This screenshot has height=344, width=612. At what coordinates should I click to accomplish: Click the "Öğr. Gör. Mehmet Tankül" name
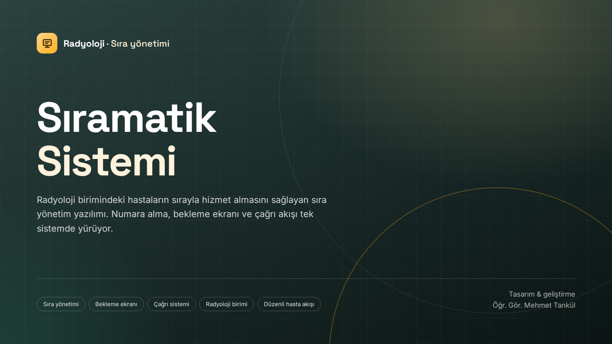click(534, 305)
